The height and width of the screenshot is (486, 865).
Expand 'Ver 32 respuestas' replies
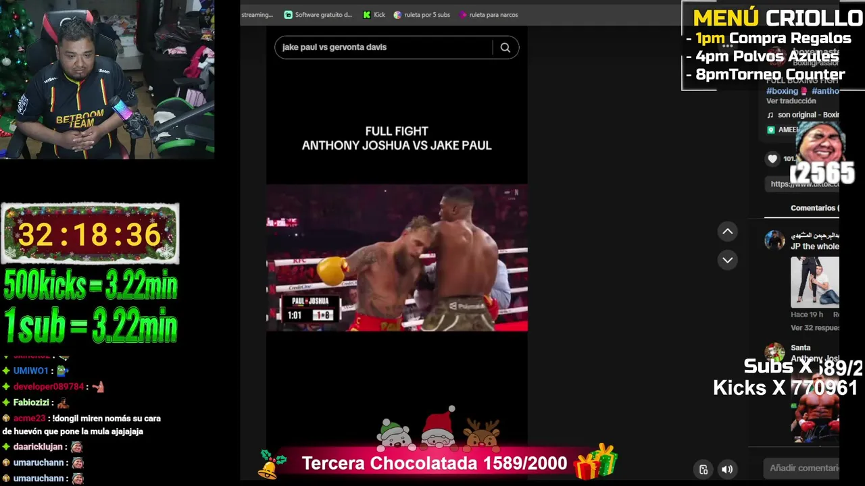coord(815,328)
